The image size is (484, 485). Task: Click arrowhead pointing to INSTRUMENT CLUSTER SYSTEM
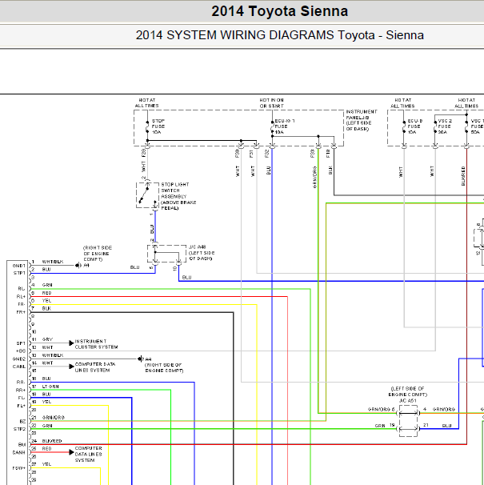tap(71, 343)
